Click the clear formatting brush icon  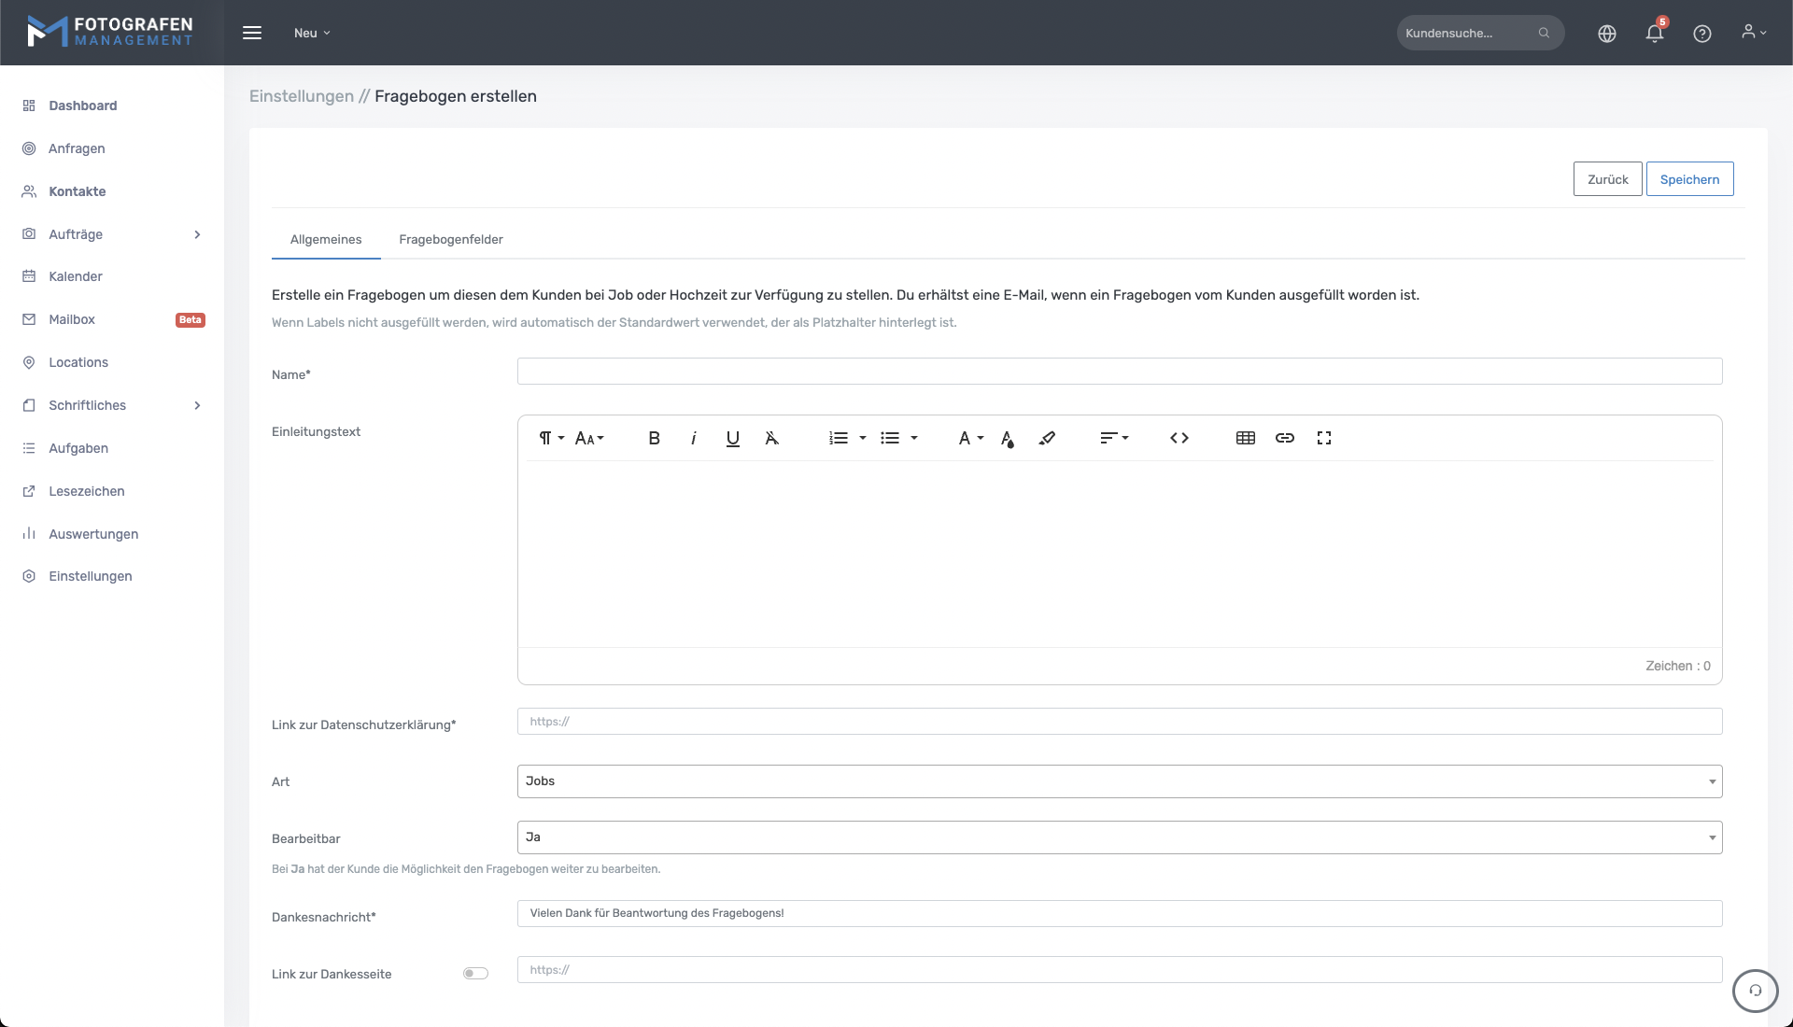(1047, 438)
